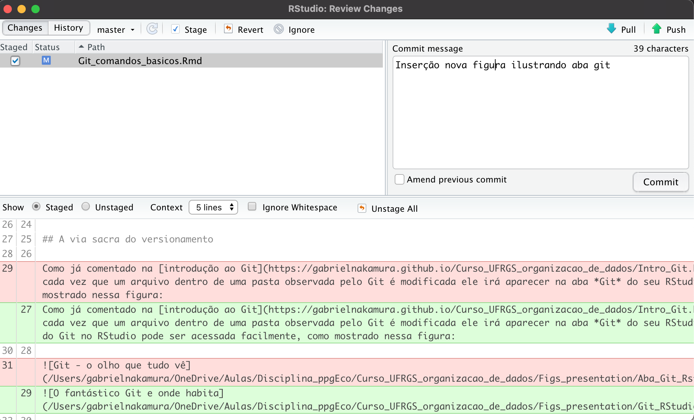
Task: Switch to the Changes tab
Action: pos(25,28)
